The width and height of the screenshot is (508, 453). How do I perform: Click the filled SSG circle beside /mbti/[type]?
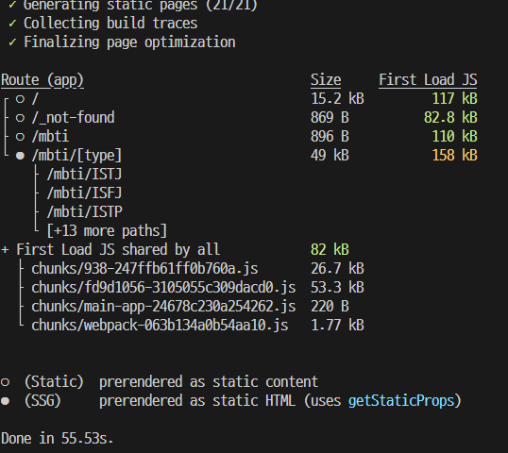20,156
